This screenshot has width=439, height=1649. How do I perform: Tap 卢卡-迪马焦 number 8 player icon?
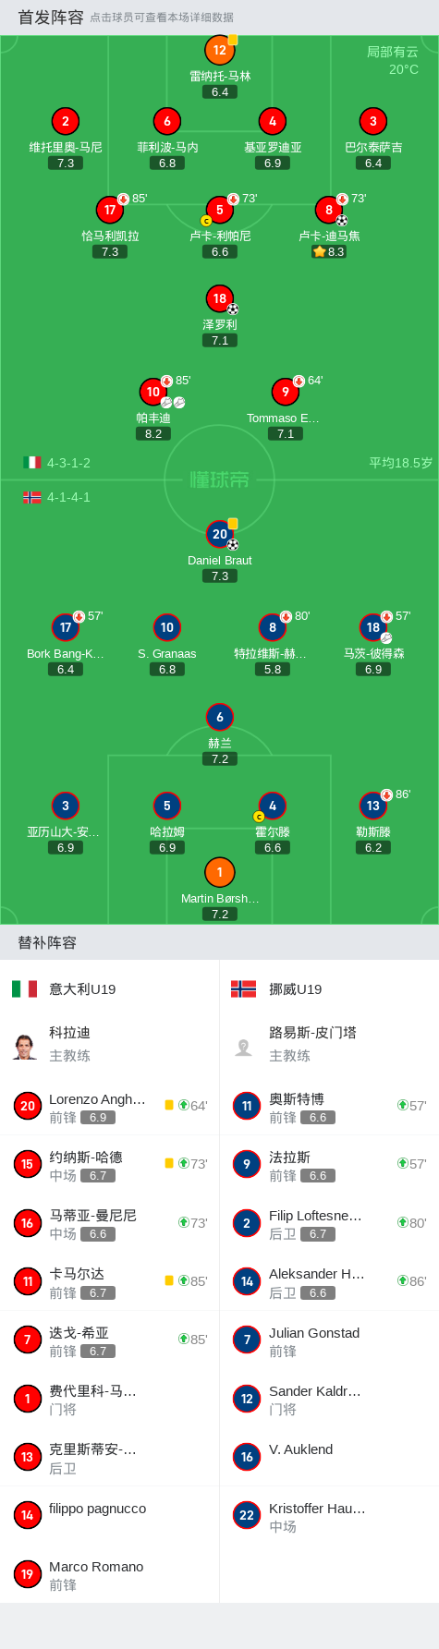329,210
